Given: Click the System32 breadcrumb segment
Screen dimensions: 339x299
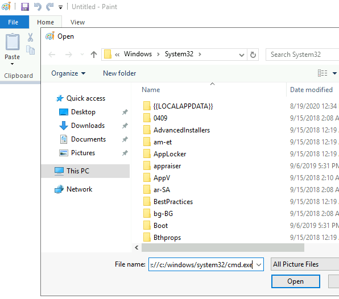Looking at the screenshot, I should click(179, 54).
